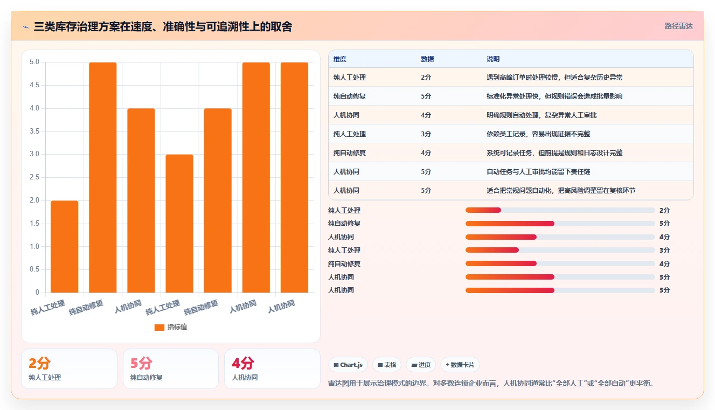Open the 5分 纯自动修复 stat card

[171, 369]
